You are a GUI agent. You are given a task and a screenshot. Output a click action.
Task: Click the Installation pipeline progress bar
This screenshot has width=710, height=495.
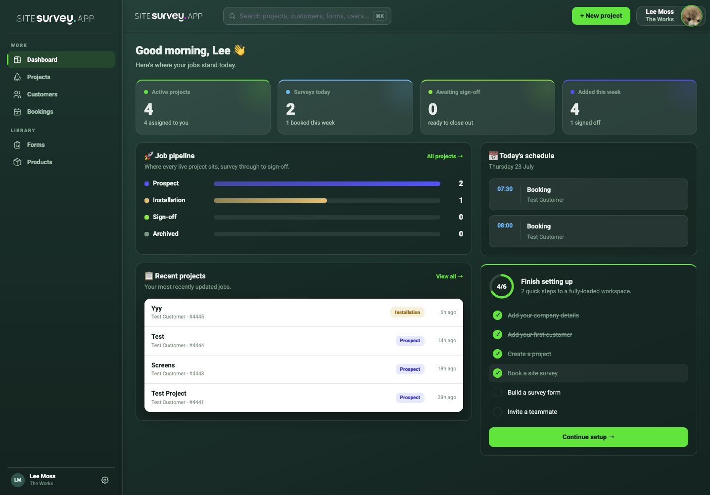(x=327, y=200)
